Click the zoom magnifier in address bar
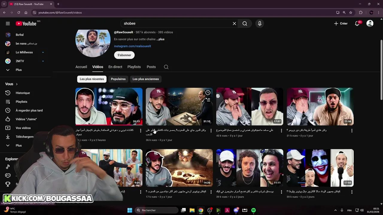 point(344,13)
